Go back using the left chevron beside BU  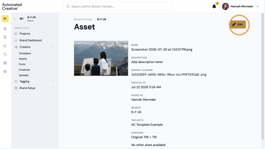point(15,19)
